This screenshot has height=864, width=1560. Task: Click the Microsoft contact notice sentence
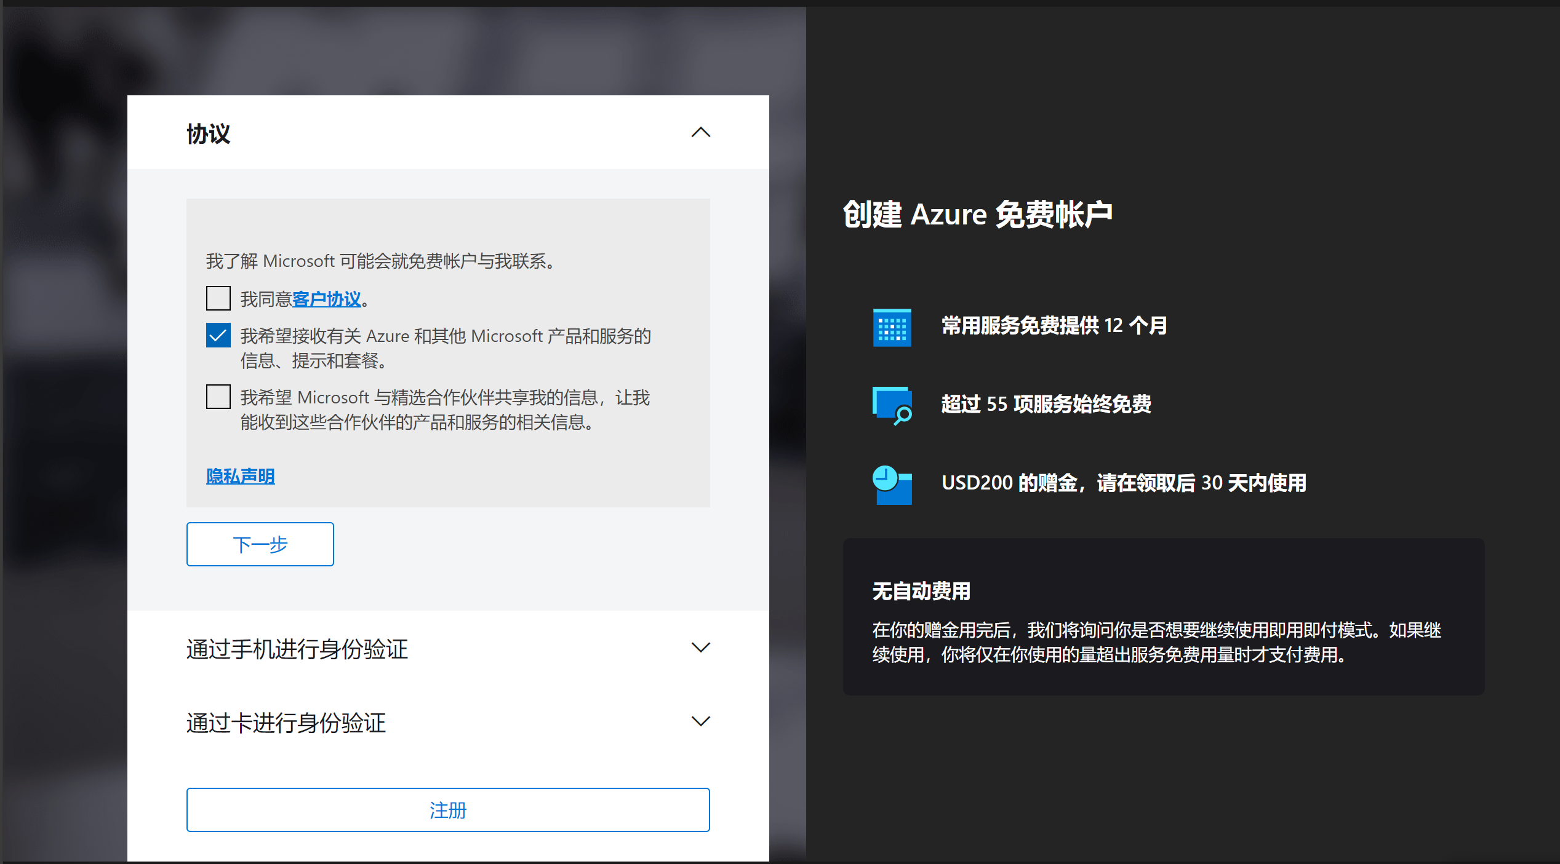point(382,261)
